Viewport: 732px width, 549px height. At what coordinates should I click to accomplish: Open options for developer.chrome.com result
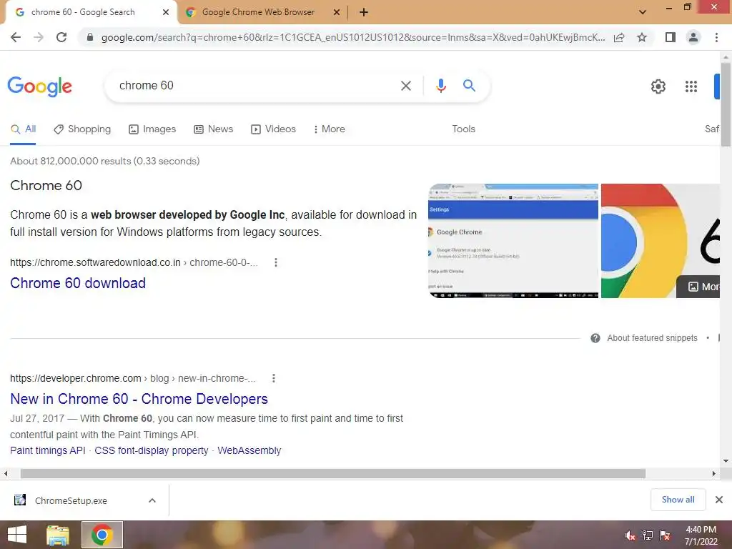(x=274, y=378)
